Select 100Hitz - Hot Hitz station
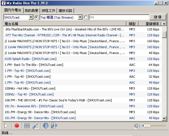 [83, 88]
